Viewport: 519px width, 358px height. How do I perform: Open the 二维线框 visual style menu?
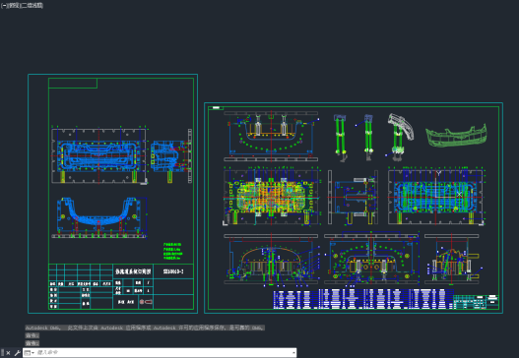point(32,6)
